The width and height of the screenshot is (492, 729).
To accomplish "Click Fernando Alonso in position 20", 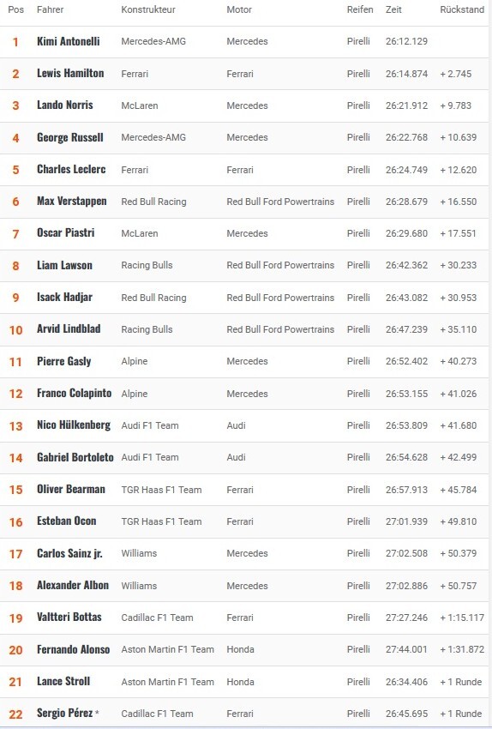I will (74, 649).
